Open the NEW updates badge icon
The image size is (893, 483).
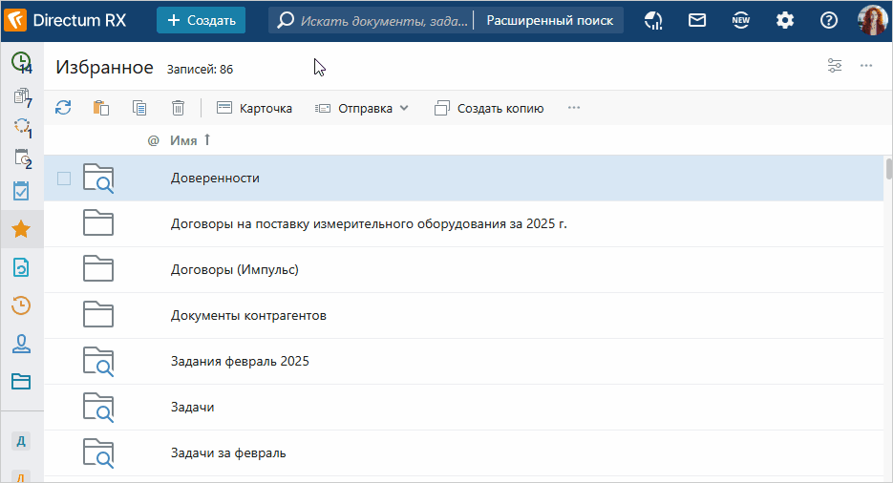740,20
